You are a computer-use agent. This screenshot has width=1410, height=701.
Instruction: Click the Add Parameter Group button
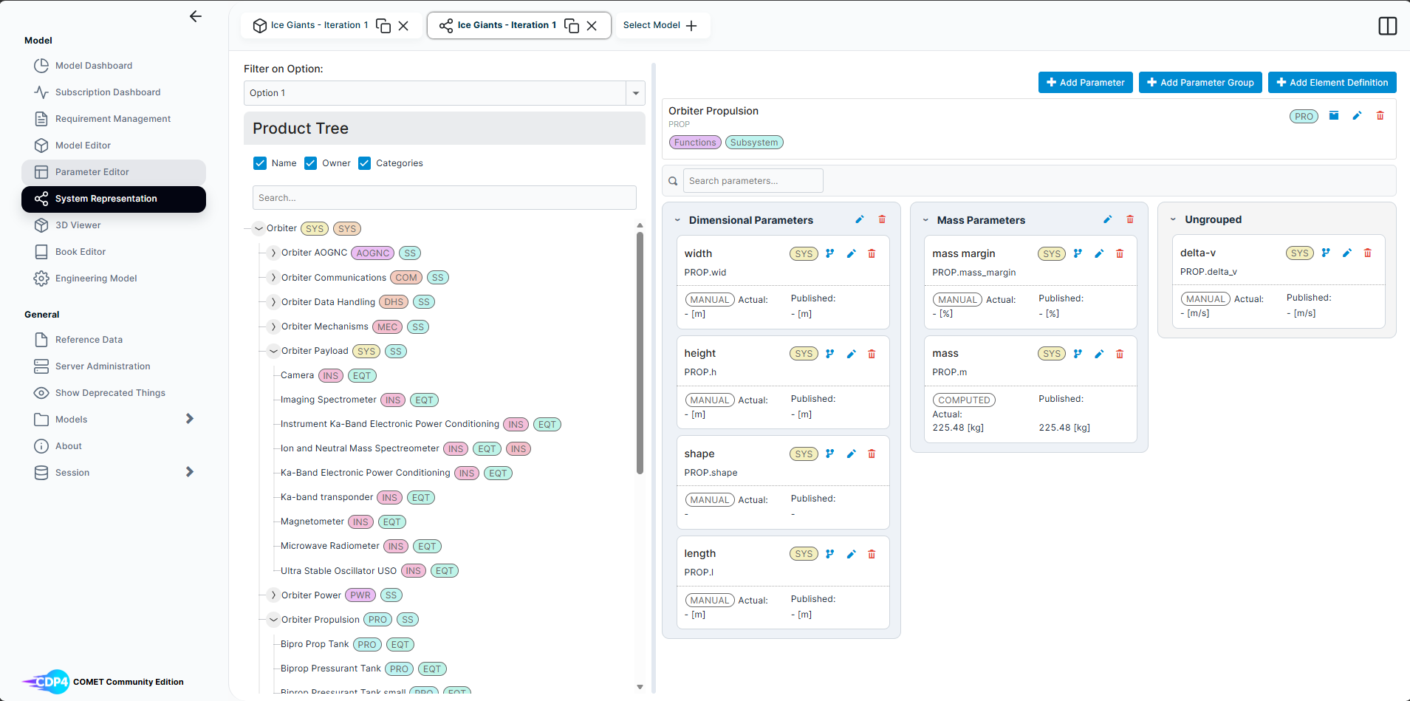[x=1200, y=82]
